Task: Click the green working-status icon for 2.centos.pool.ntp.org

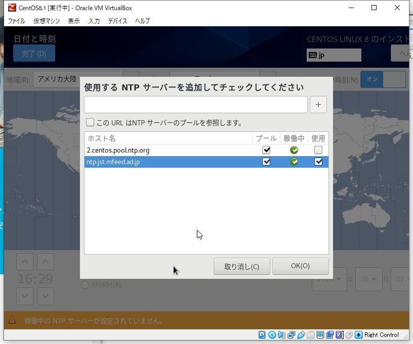Action: click(294, 150)
